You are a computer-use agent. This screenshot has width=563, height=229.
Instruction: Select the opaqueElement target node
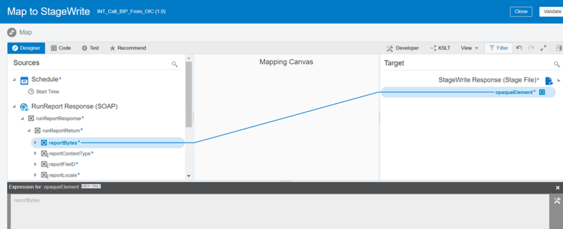pos(514,92)
